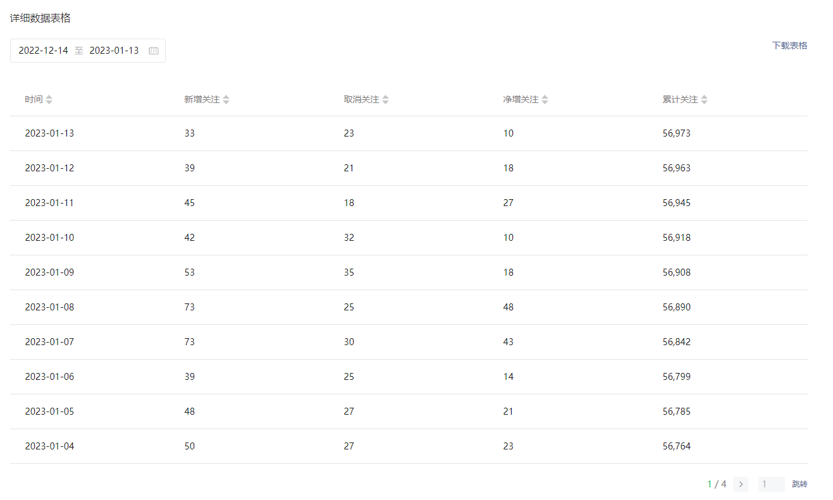Sort by 累计关注 using sort arrows

705,100
